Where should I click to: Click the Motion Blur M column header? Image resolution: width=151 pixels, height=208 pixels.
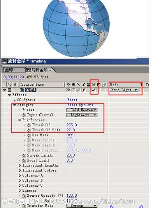coord(94,85)
